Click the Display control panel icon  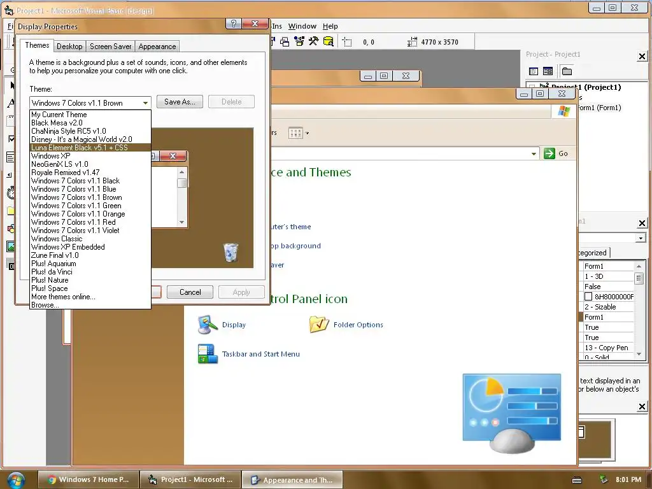[208, 325]
